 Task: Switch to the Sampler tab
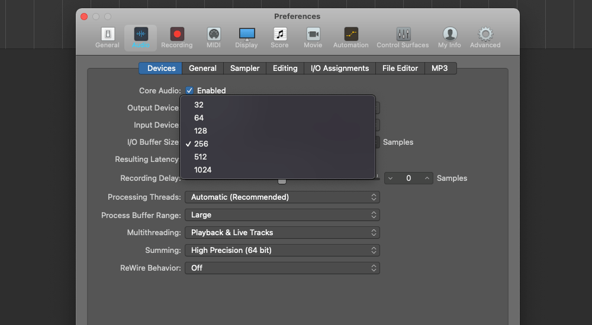point(244,68)
